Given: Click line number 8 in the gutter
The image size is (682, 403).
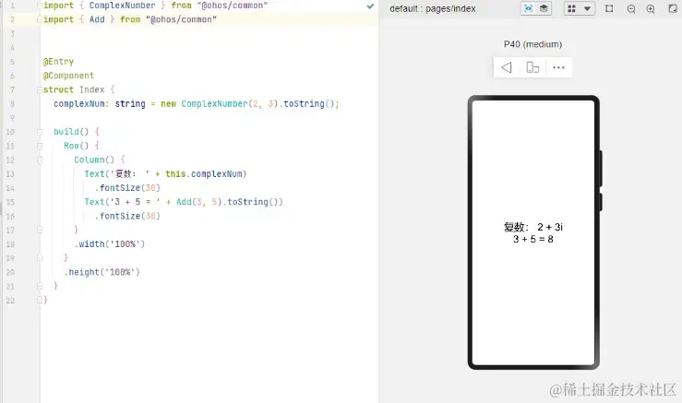Looking at the screenshot, I should coord(12,104).
